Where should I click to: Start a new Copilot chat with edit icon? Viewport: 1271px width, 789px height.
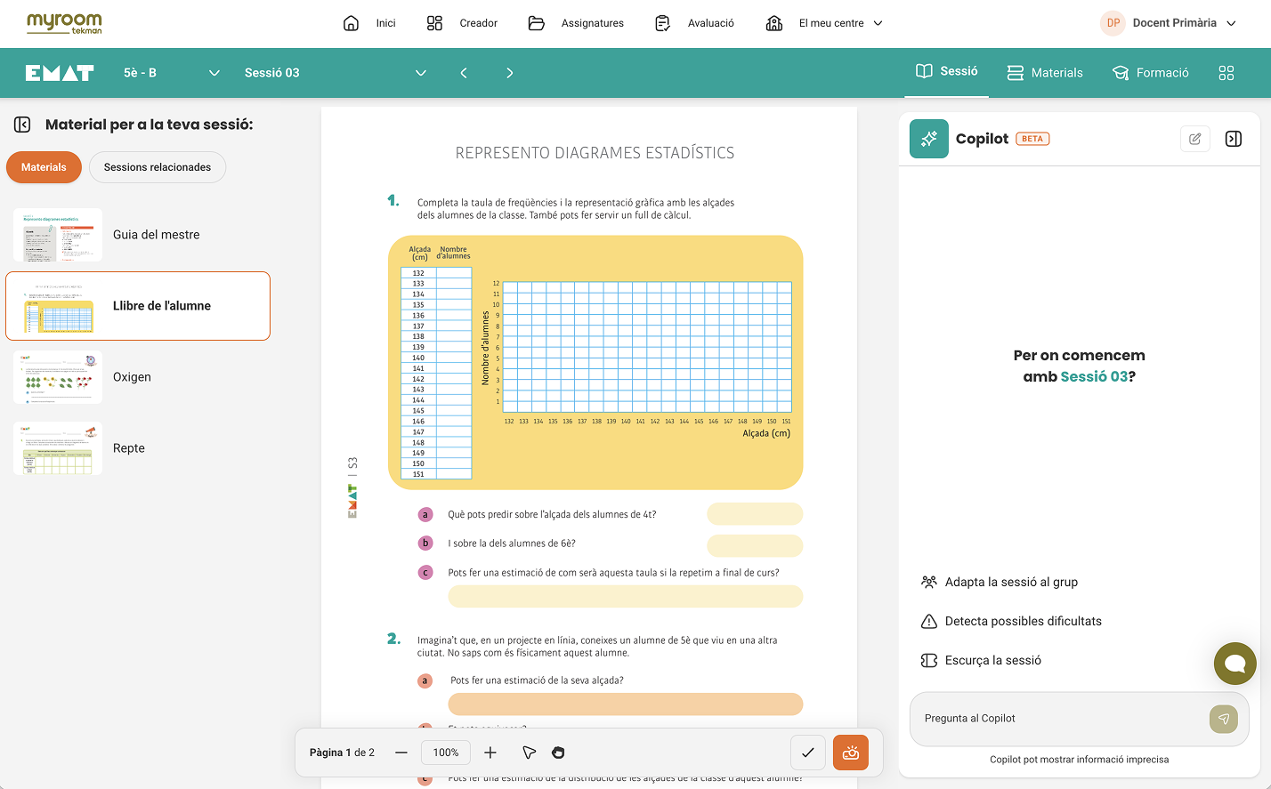(x=1195, y=139)
